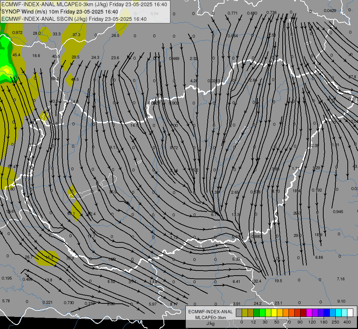Viewport: 358px width, 329px height.
Task: Click the map value 4.28
Action: pyautogui.click(x=194, y=81)
